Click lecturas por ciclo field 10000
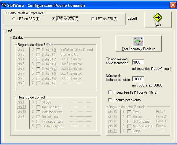The image size is (177, 145). [138, 79]
